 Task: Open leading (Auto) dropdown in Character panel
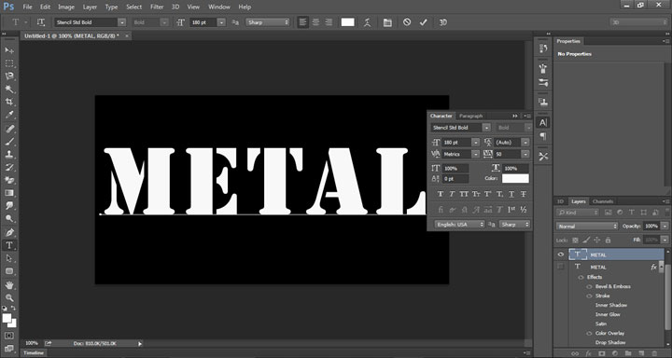(525, 142)
